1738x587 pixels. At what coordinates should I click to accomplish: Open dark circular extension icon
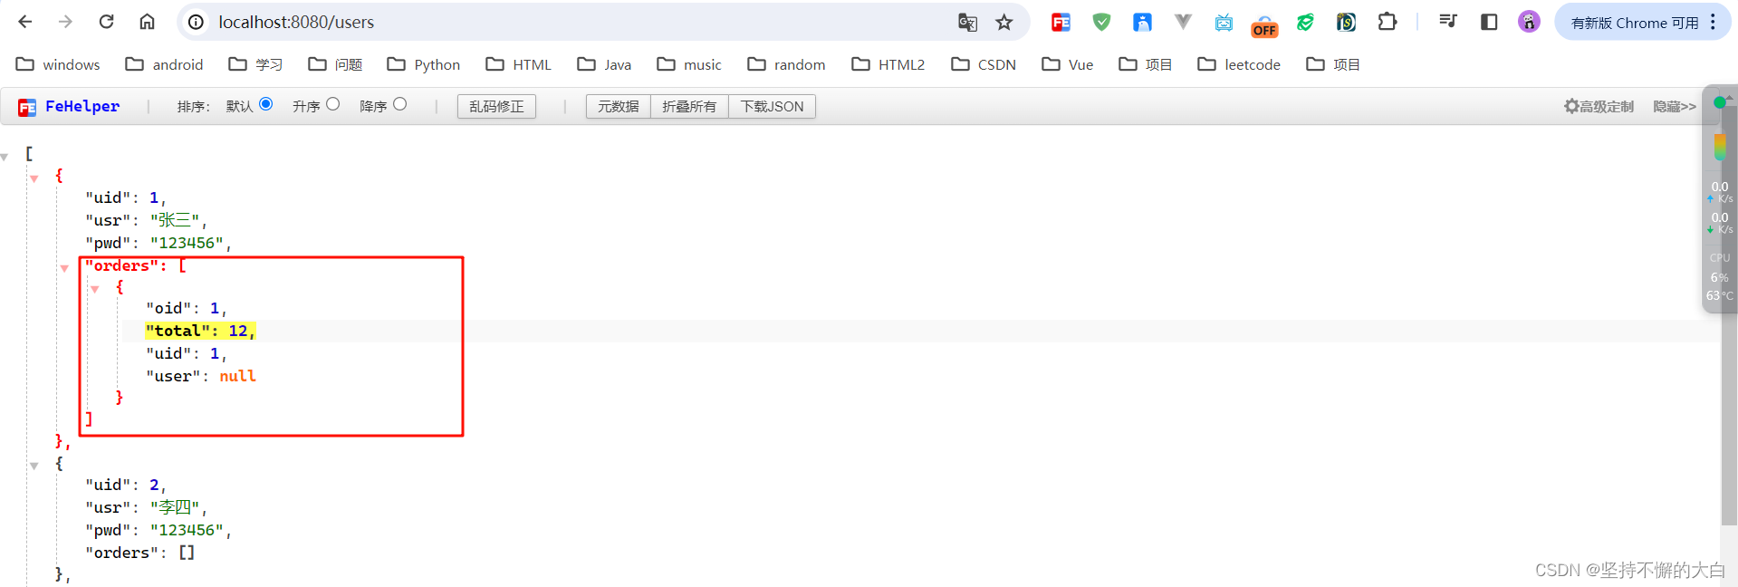[x=1346, y=22]
